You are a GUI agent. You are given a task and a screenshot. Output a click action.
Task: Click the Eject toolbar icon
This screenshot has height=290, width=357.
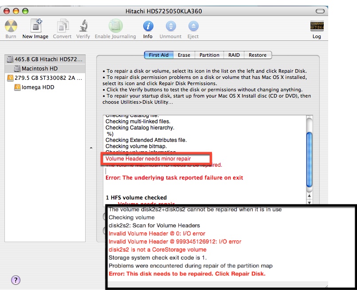[193, 26]
